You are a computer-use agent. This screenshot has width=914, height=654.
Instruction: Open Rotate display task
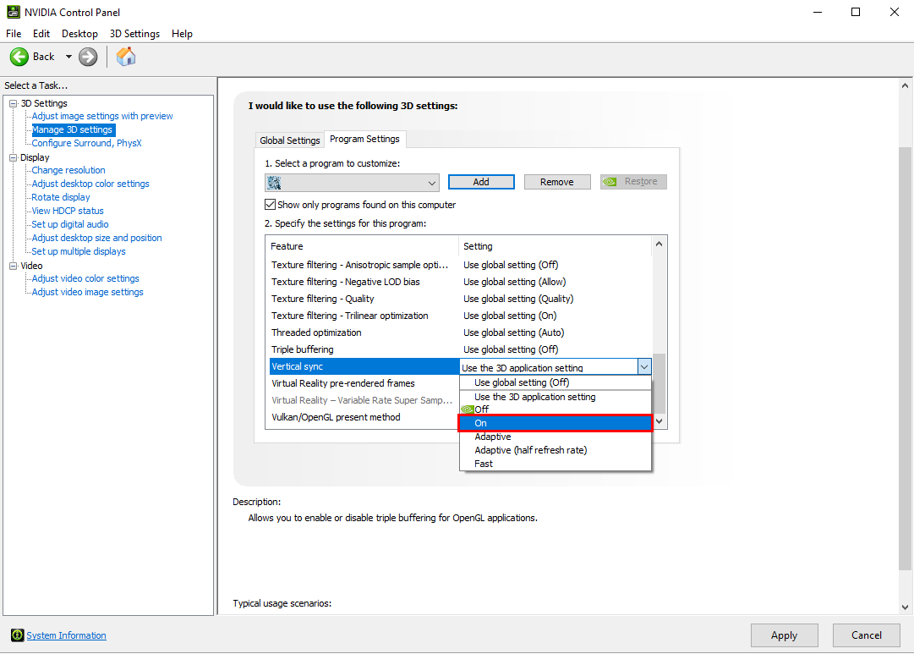[x=61, y=197]
